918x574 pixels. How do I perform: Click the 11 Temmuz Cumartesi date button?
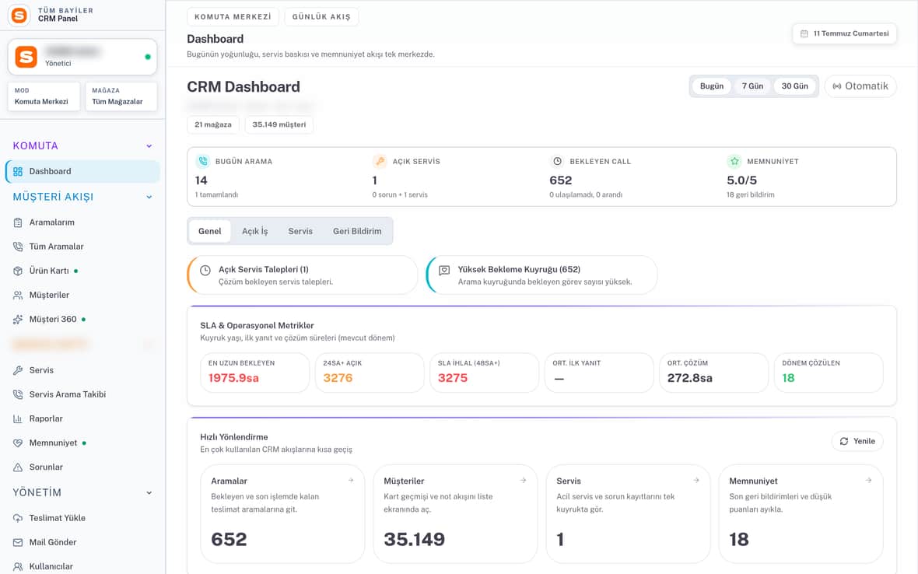(844, 34)
